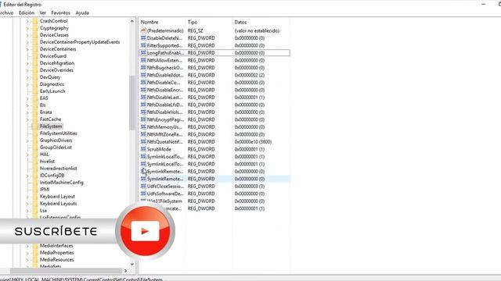Click the UdfsCloseSessio... DWORD icon
This screenshot has height=281, width=501.
coord(143,186)
